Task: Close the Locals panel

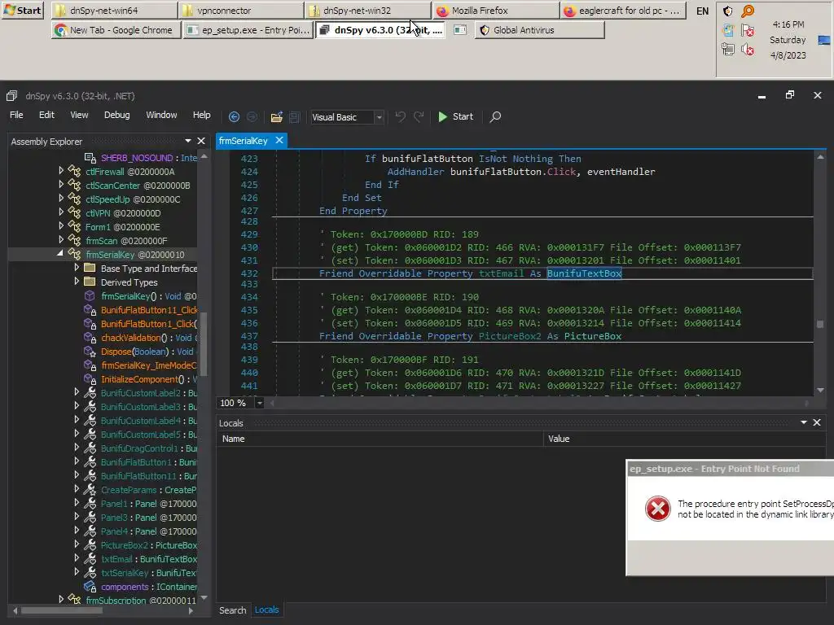Action: pyautogui.click(x=817, y=422)
